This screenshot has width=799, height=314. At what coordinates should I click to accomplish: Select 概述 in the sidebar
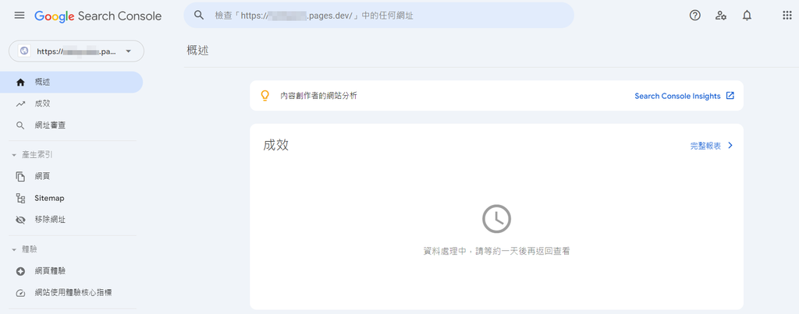coord(71,82)
